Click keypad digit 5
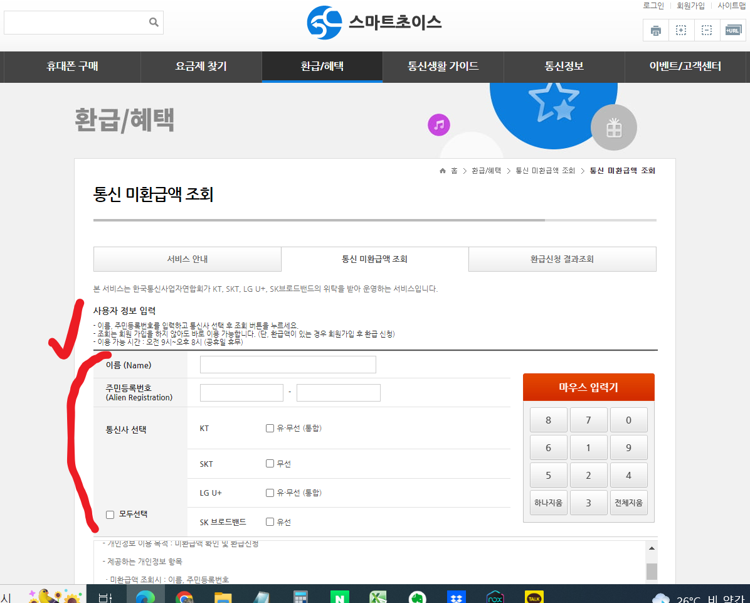 (x=549, y=475)
